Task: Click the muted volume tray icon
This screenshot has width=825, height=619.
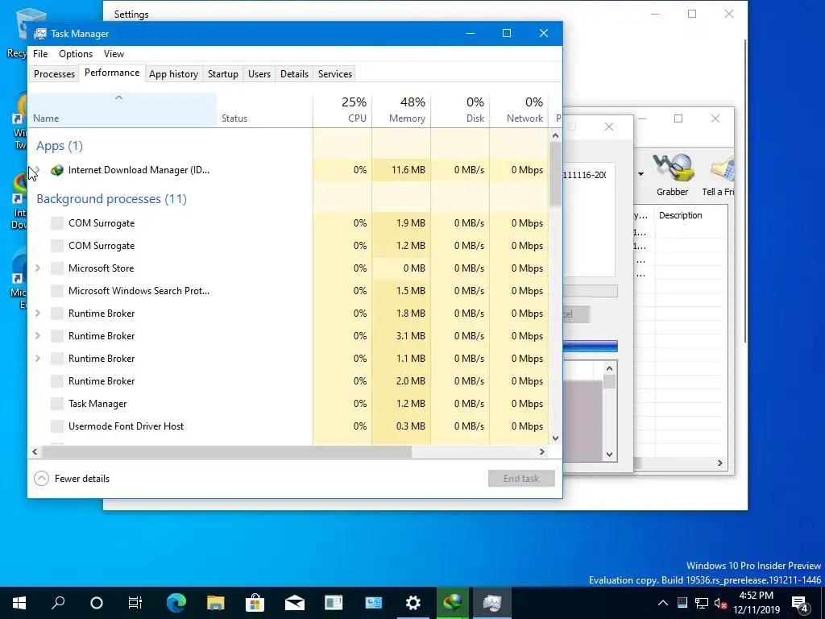Action: pyautogui.click(x=720, y=603)
